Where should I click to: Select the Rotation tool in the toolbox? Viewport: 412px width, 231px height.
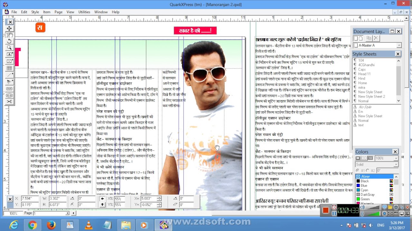click(x=9, y=41)
